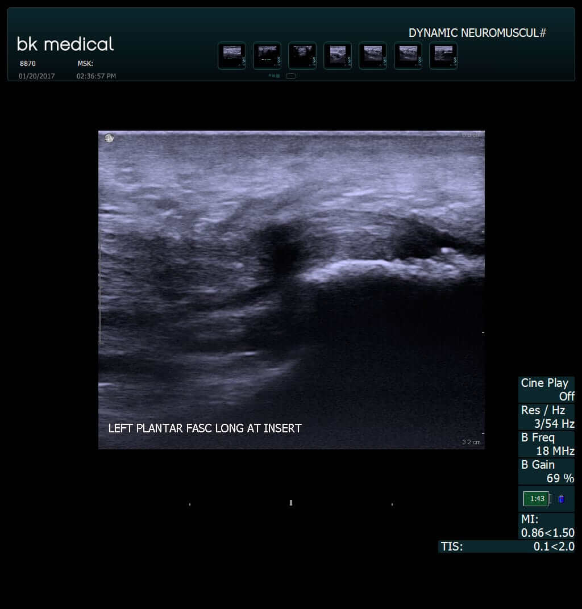Viewport: 582px width, 609px height.
Task: Click the blue storage icon beside battery
Action: point(561,499)
